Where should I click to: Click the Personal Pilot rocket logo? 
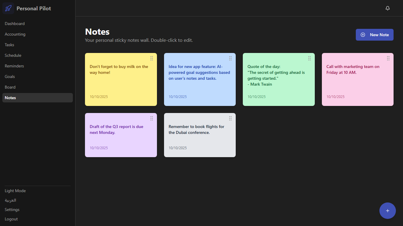point(8,8)
